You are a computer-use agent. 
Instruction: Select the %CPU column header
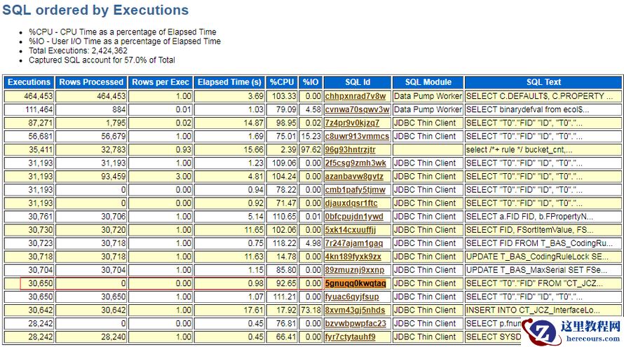[x=282, y=83]
